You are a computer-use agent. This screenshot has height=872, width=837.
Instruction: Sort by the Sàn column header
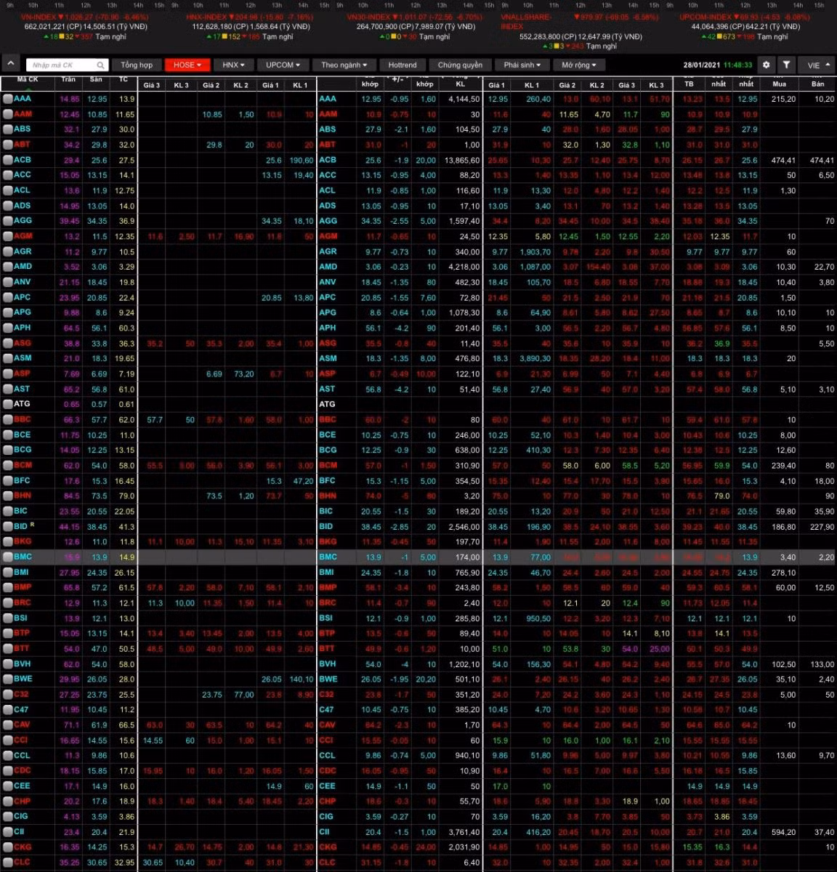point(97,79)
